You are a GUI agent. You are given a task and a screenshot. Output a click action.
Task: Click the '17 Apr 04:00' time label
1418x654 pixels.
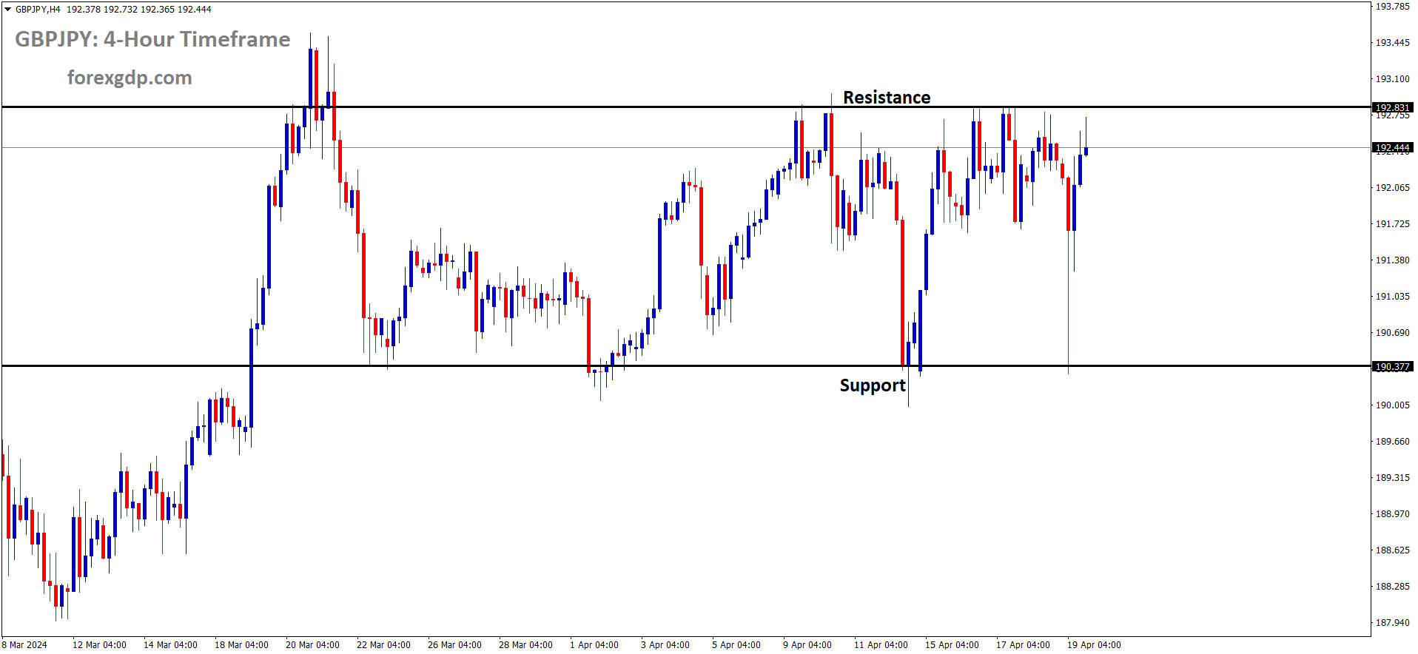pyautogui.click(x=1023, y=645)
